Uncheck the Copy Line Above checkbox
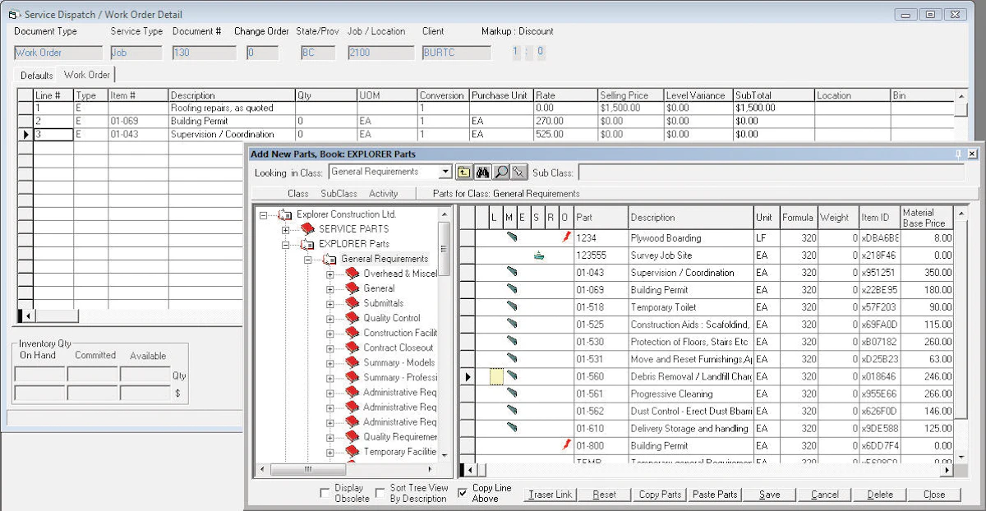The height and width of the screenshot is (511, 986). (463, 494)
